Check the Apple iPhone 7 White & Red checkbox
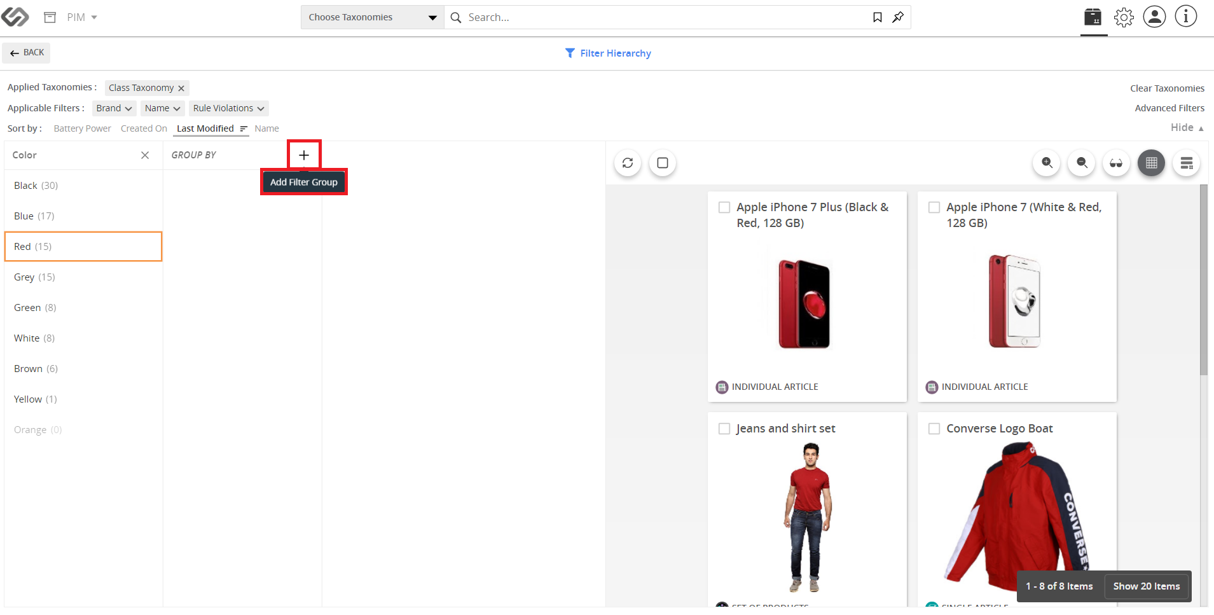 click(934, 207)
